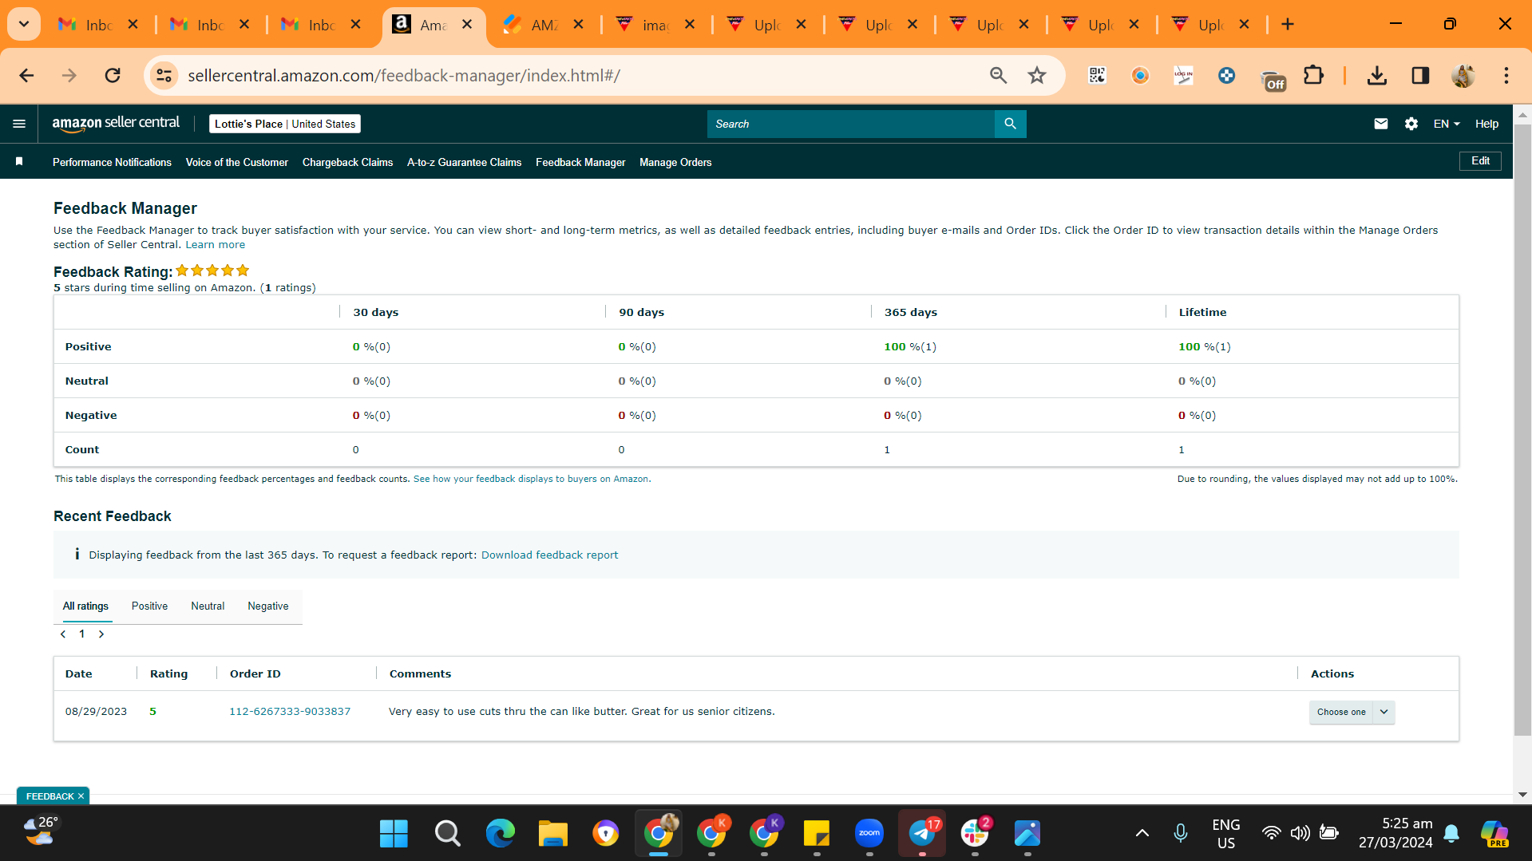Click into the Seller Central Search field
This screenshot has height=861, width=1532.
(850, 124)
